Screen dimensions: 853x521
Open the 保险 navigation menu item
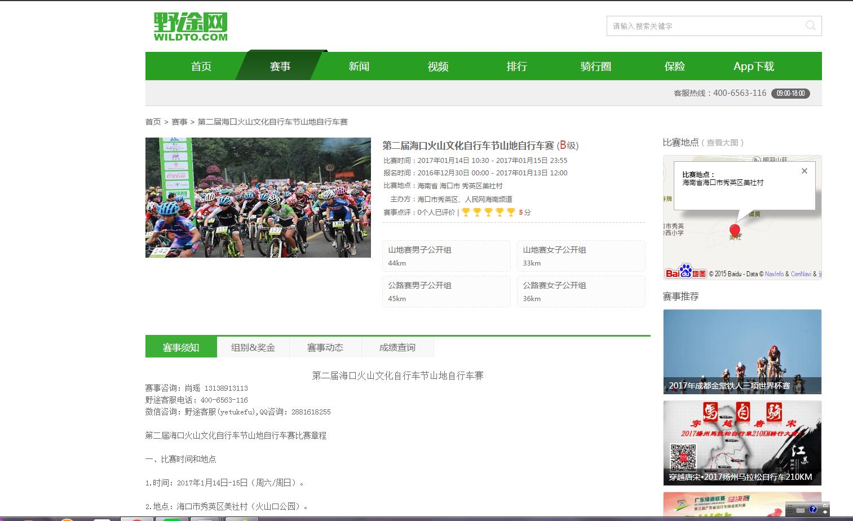tap(675, 66)
